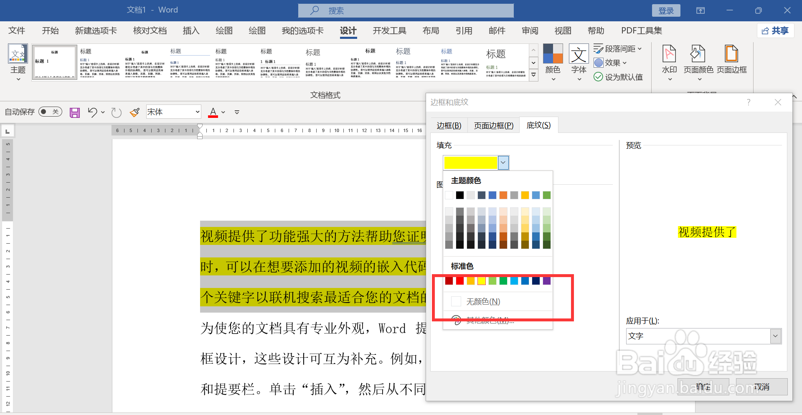Image resolution: width=802 pixels, height=415 pixels.
Task: Switch to the 开始 ribbon tab
Action: pyautogui.click(x=50, y=31)
